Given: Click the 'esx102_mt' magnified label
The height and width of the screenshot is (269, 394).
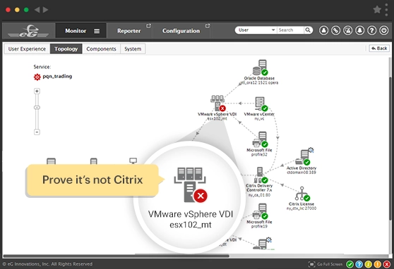Looking at the screenshot, I should click(191, 225).
